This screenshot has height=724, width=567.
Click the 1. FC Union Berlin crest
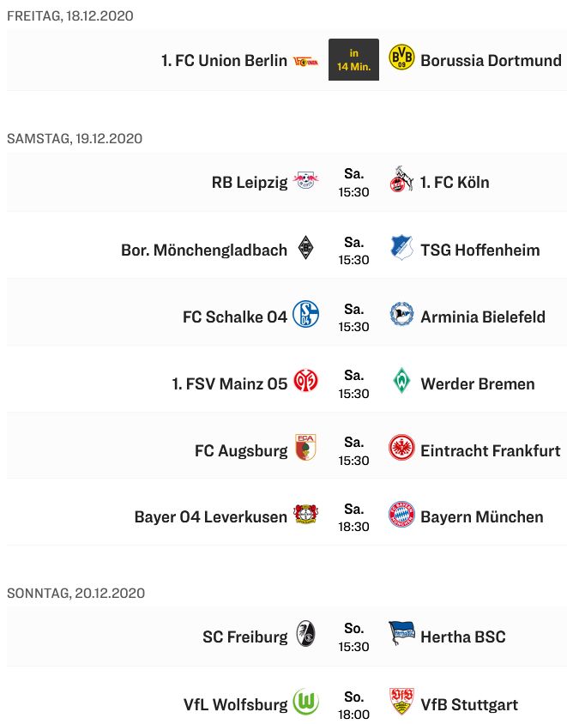tap(305, 60)
